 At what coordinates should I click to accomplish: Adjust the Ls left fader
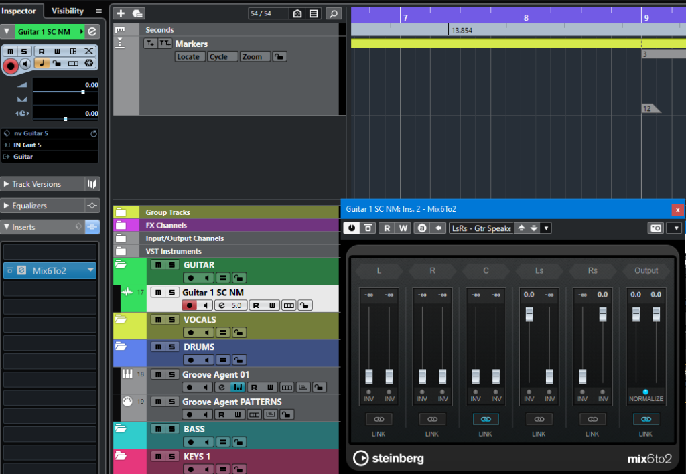[529, 313]
